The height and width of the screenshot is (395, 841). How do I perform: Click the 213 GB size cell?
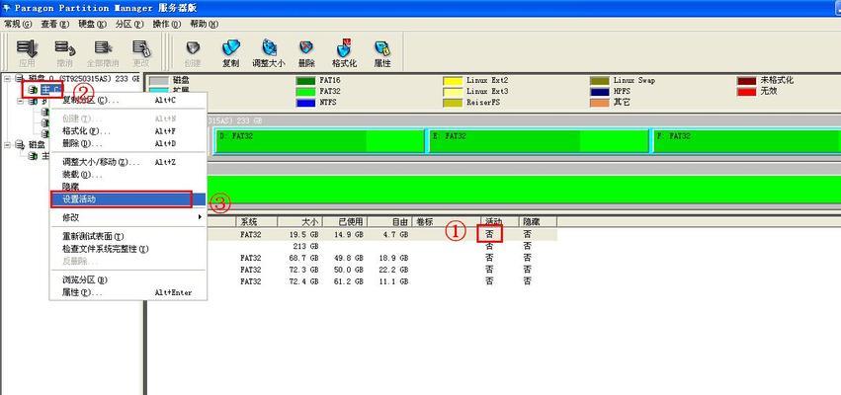click(307, 247)
